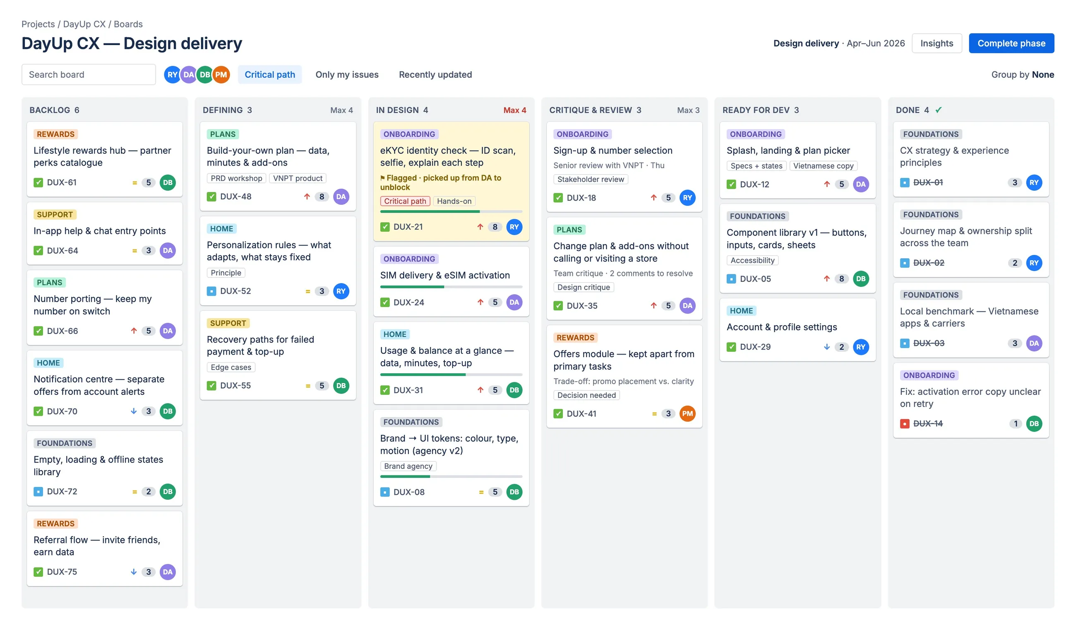Click the RY assignee avatar on DUX-21
This screenshot has width=1076, height=643.
[514, 227]
